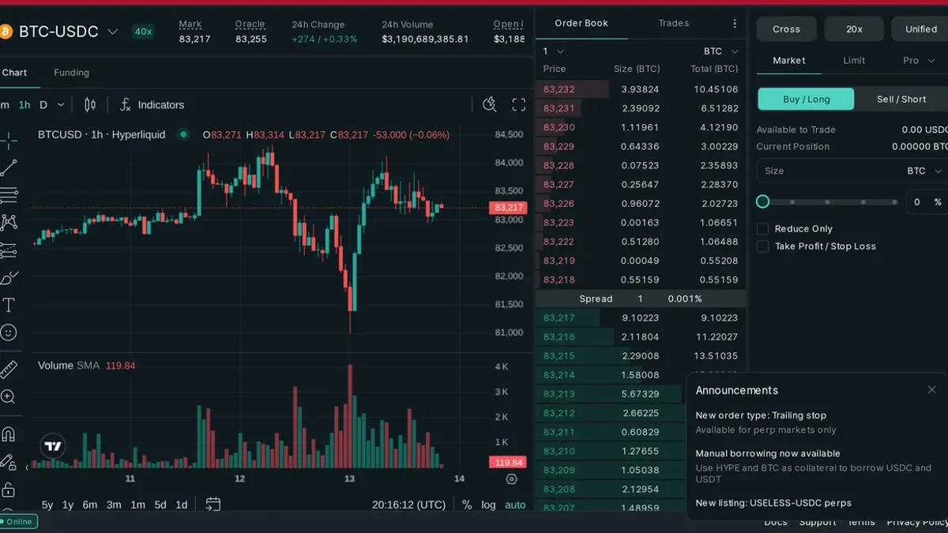The image size is (948, 533).
Task: Expand the BTC-USDC market selector
Action: (113, 32)
